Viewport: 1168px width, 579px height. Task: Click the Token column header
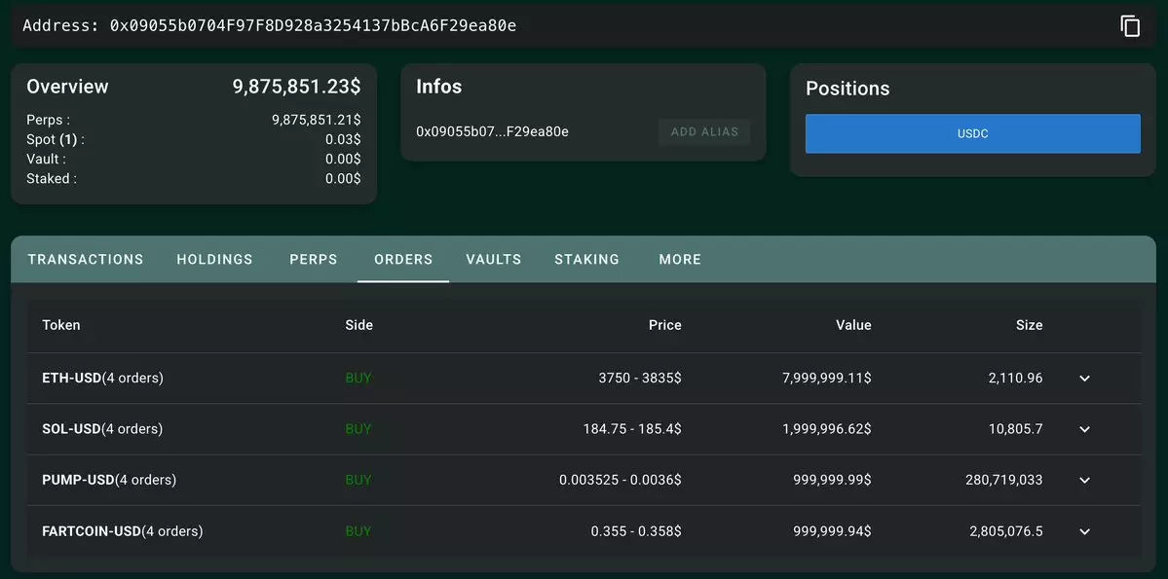click(61, 325)
